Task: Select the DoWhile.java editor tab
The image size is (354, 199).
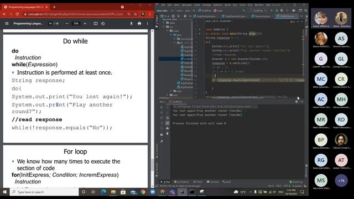Action: pyautogui.click(x=287, y=16)
